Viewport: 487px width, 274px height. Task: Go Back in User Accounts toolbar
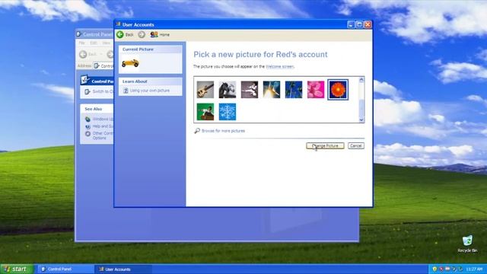tap(125, 34)
